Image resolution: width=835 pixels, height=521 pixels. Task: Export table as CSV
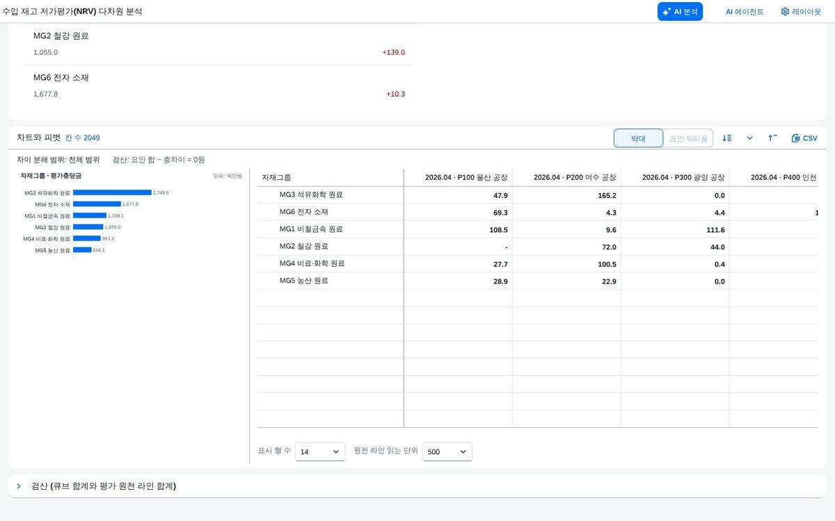804,138
